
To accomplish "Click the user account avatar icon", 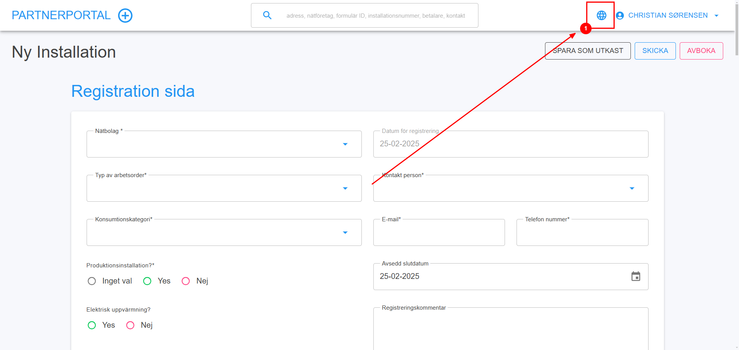I will point(620,16).
